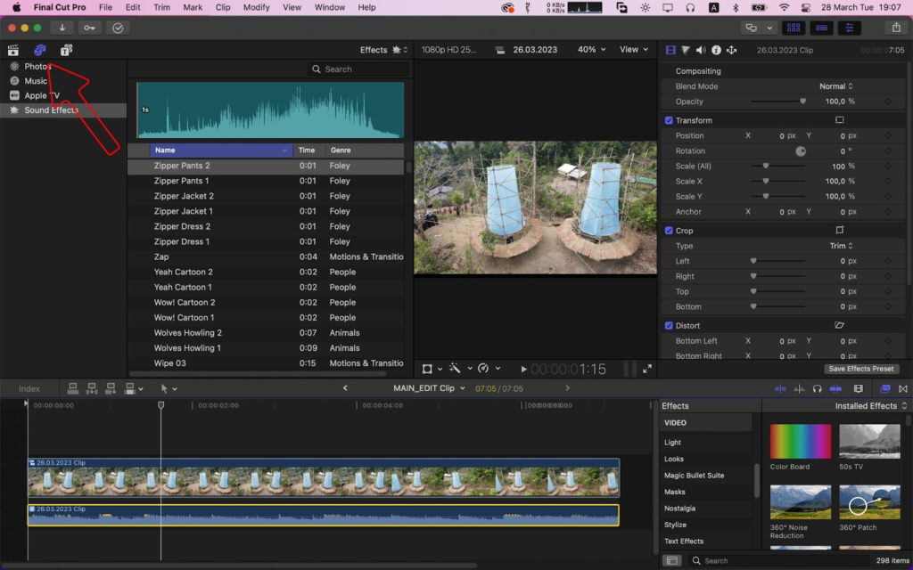
Task: Toggle the Distort section checkbox
Action: tap(669, 326)
